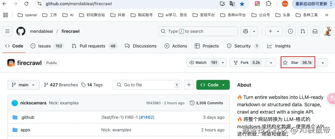Open the issues icon in header

(x=290, y=31)
